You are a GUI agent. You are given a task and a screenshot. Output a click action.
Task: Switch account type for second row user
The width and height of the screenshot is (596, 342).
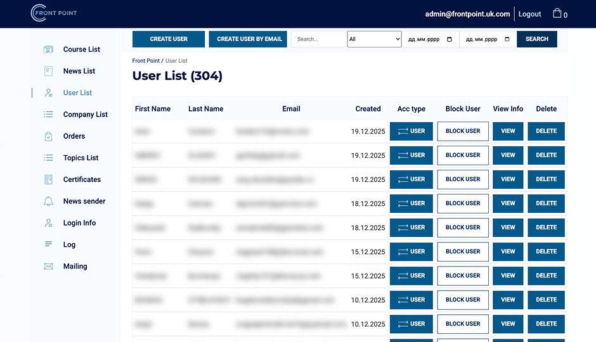411,155
